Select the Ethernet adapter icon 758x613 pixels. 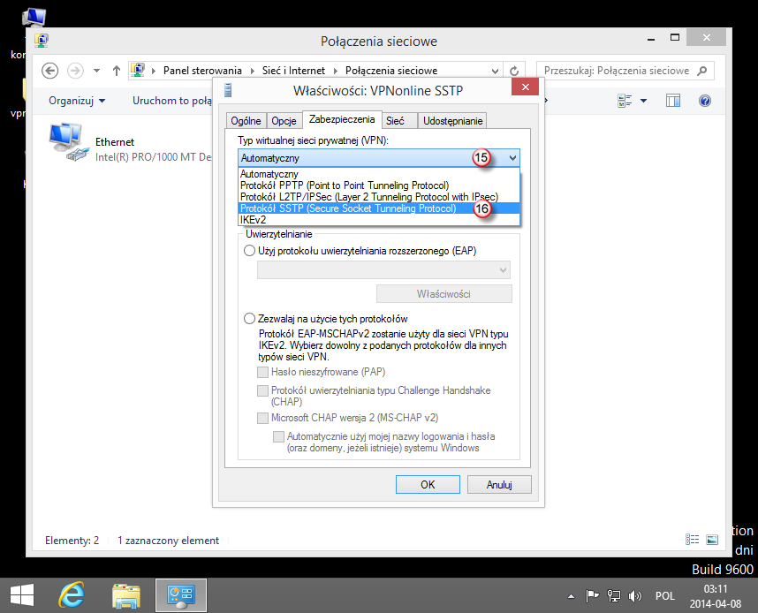click(67, 141)
